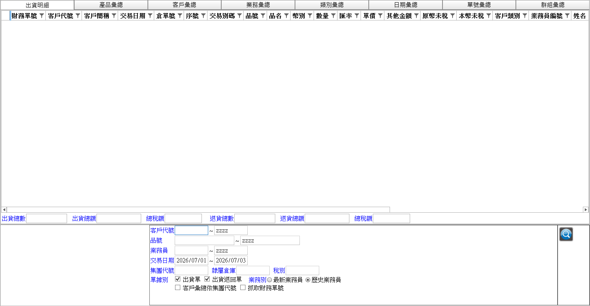590x306 pixels.
Task: Toggle the 出貨單 checkbox
Action: [178, 279]
